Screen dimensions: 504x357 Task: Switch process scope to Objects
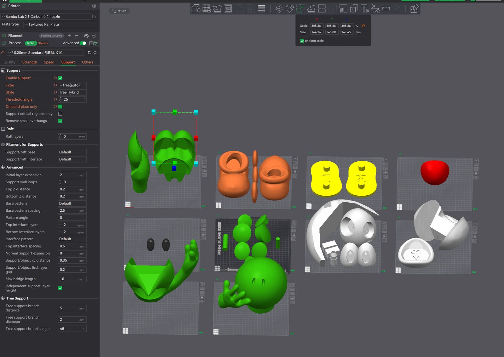[43, 43]
